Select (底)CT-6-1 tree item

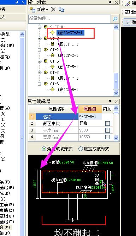tap(68, 90)
